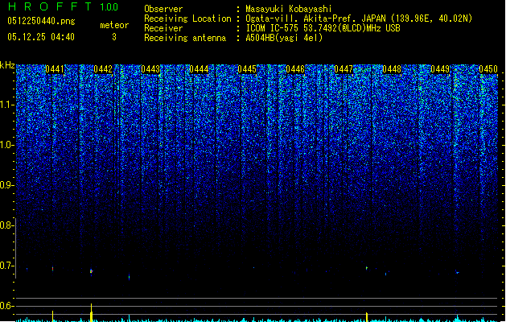Click the green meteor echo before 0448
The image size is (506, 322).
[367, 268]
